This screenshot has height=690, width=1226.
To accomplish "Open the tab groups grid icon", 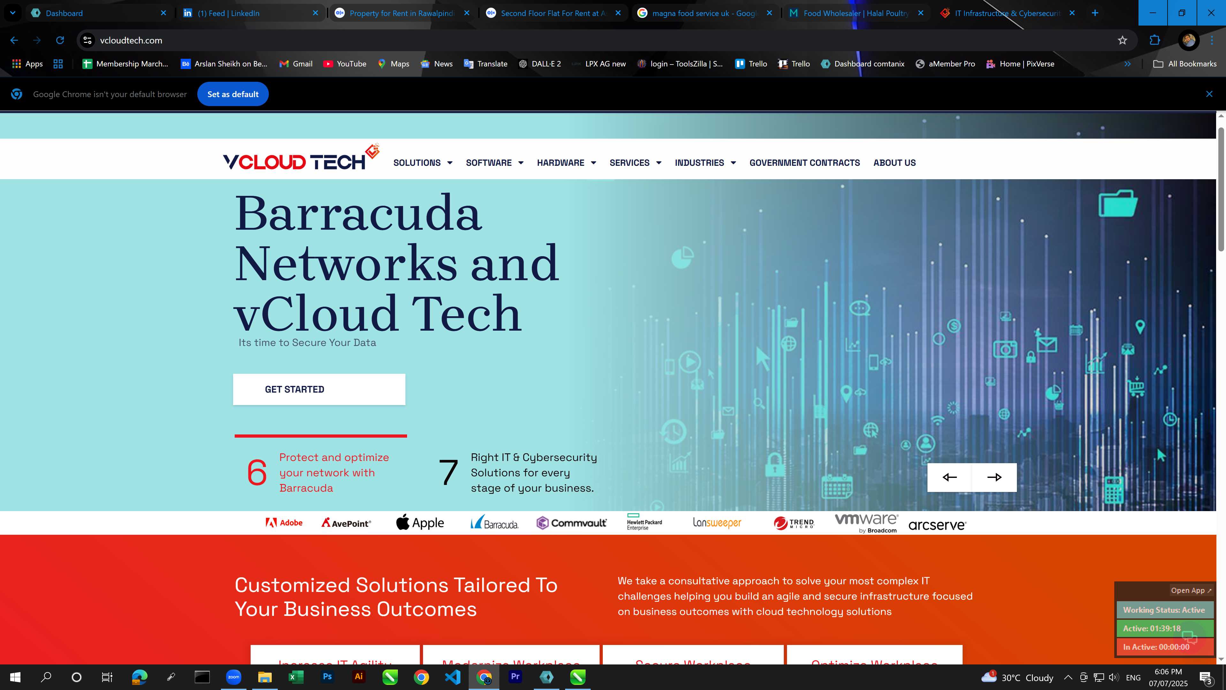I will pos(58,64).
